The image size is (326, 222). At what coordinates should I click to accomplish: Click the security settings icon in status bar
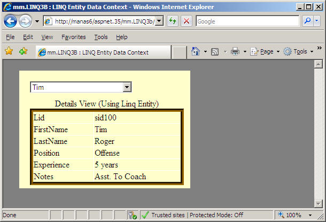132,215
